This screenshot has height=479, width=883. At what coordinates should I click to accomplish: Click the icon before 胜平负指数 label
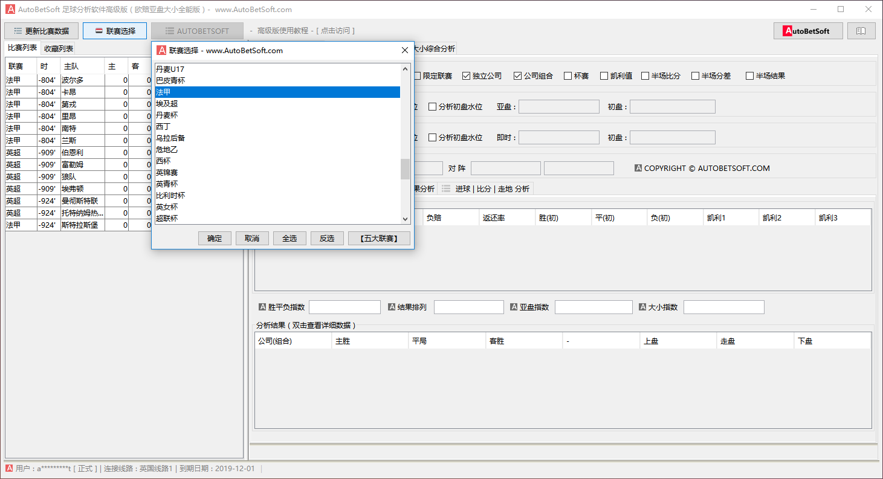(262, 307)
